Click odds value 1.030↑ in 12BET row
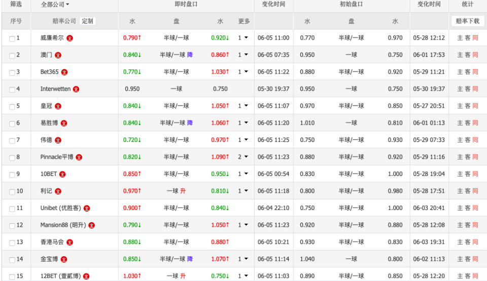 [132, 276]
